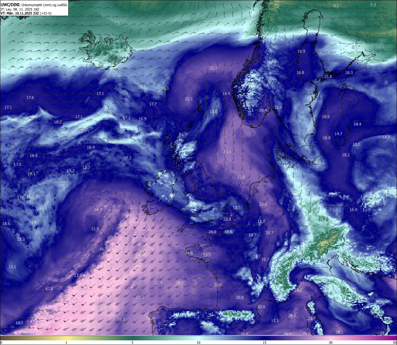Click the 18.8 value label
This screenshot has height=345, width=397.
(x=327, y=138)
